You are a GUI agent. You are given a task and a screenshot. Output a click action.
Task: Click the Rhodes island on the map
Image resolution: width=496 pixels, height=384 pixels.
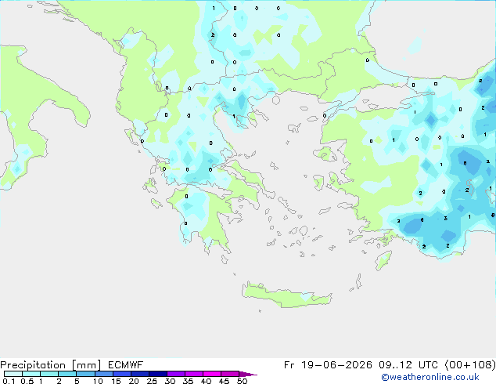point(383,260)
